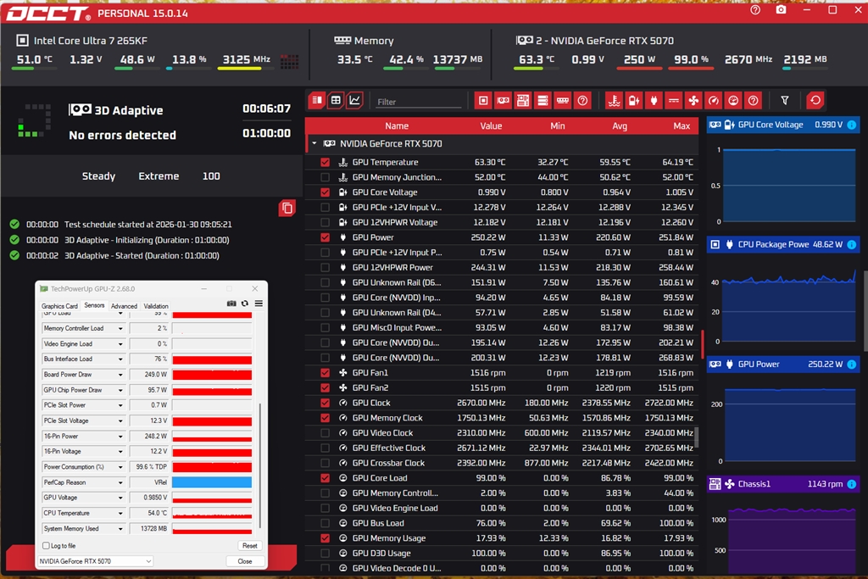Uncheck the GPU Temperature checkbox
Image resolution: width=868 pixels, height=579 pixels.
pos(325,162)
